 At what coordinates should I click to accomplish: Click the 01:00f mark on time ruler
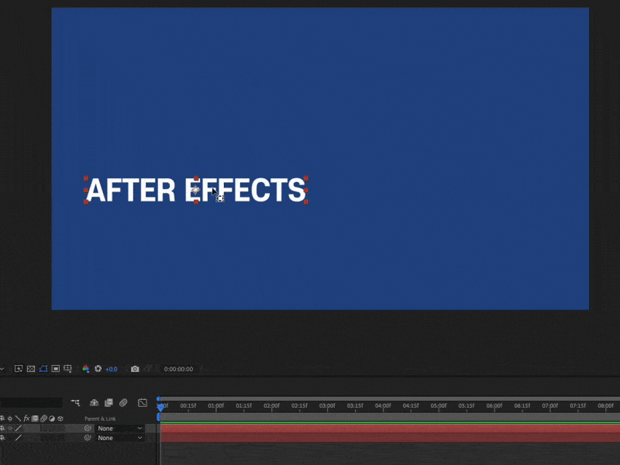click(x=216, y=405)
